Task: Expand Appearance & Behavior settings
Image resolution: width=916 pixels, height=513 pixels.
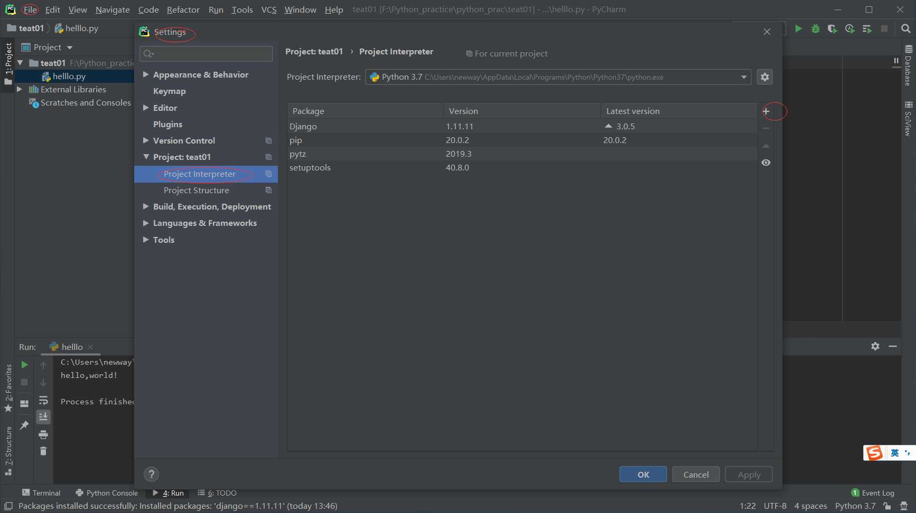Action: [145, 74]
